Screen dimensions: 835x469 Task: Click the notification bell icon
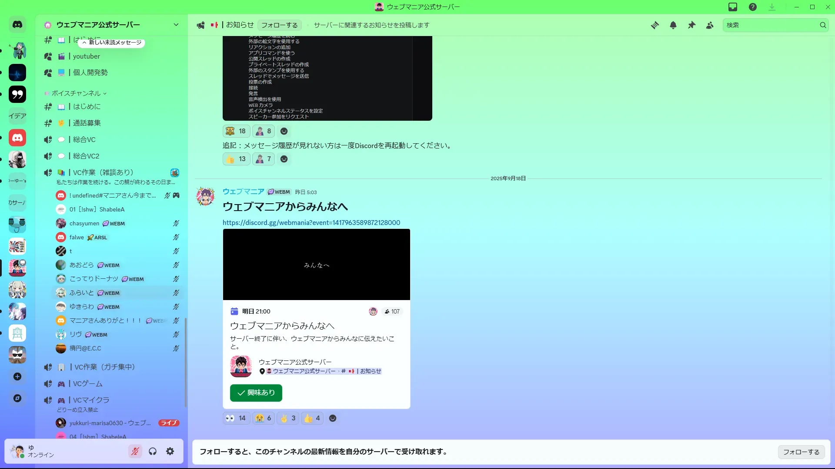pos(673,25)
